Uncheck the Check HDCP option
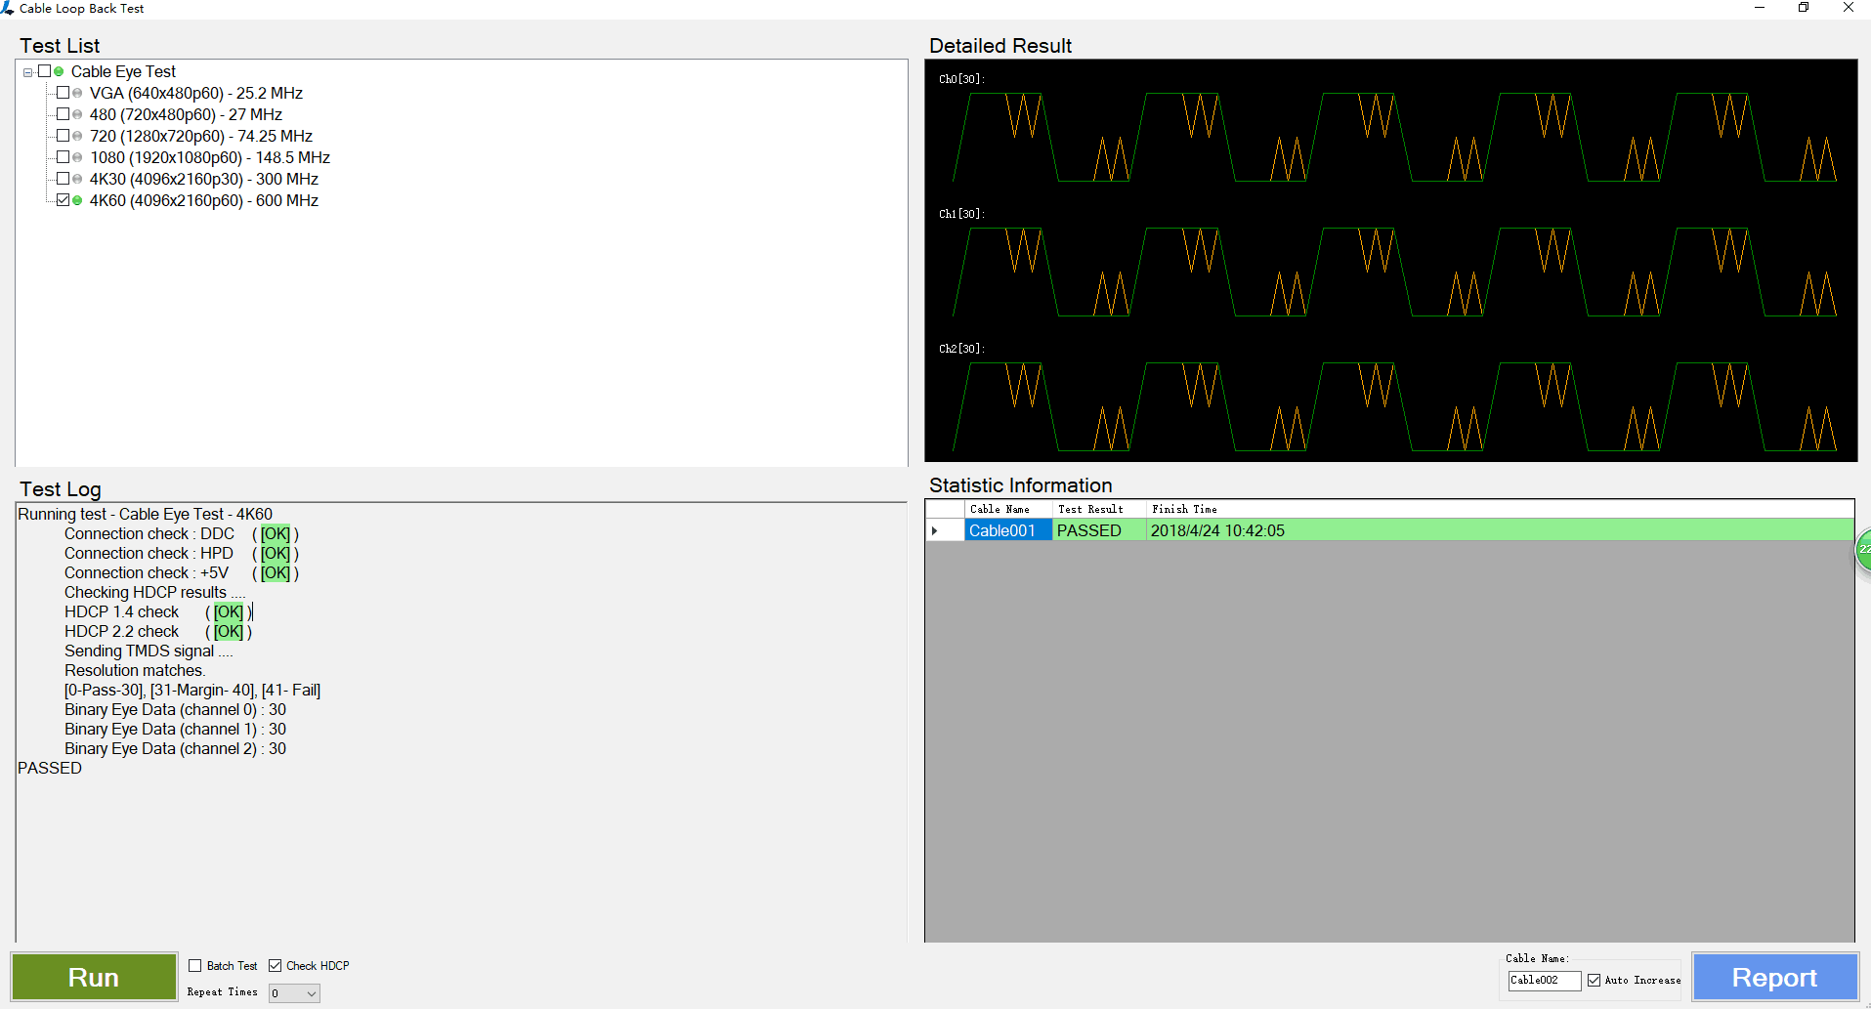 (x=276, y=966)
